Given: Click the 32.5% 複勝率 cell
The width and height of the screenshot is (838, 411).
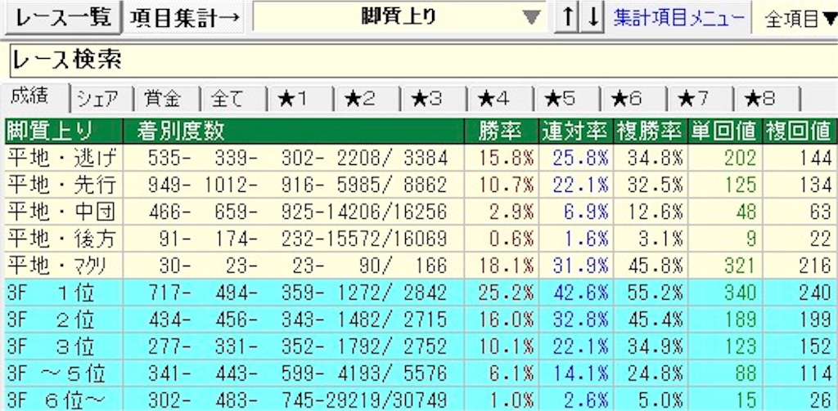Looking at the screenshot, I should [650, 185].
